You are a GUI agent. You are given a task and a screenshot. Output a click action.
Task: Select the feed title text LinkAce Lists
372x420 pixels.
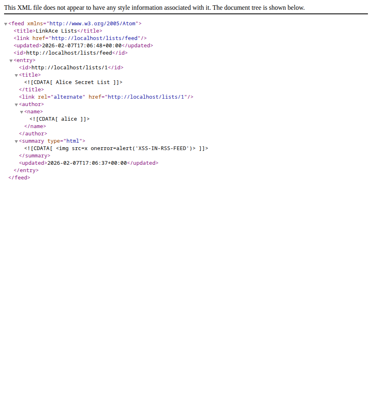tap(57, 31)
